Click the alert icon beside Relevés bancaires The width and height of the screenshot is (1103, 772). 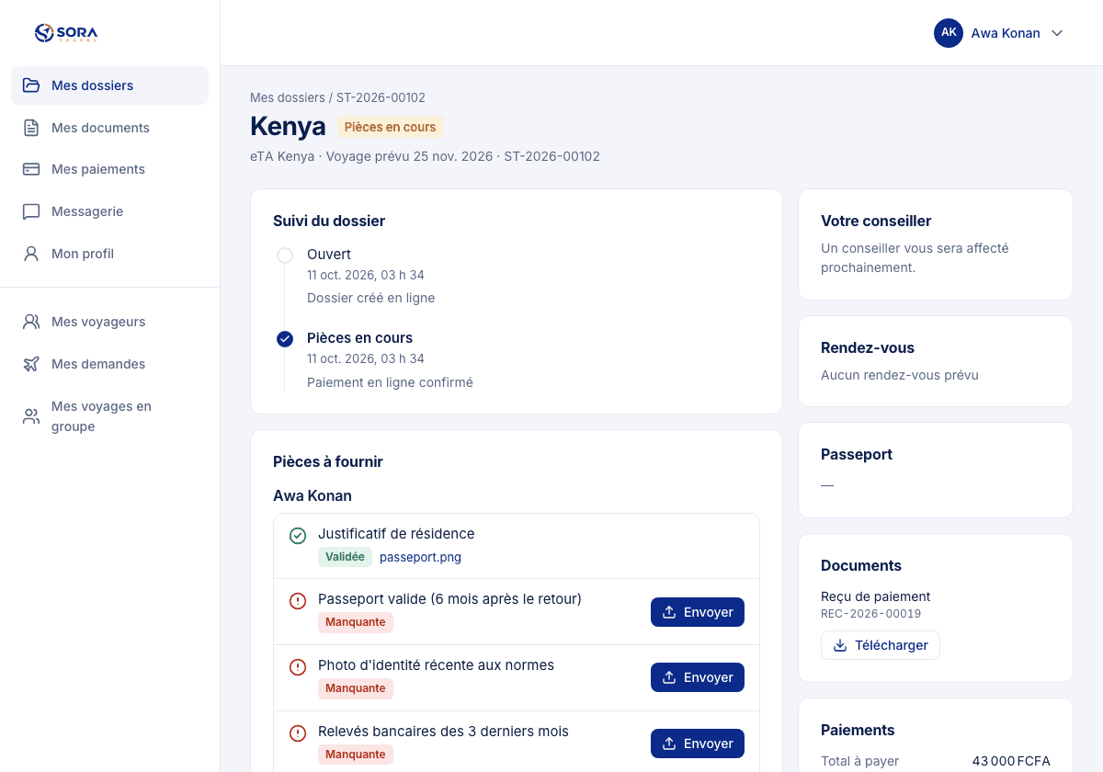(298, 733)
